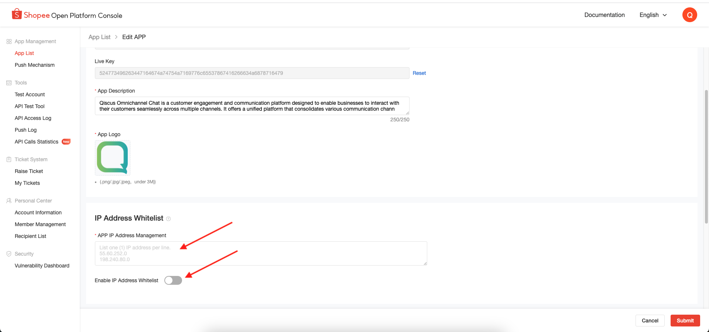Click the Live Key field label
709x332 pixels.
(105, 61)
